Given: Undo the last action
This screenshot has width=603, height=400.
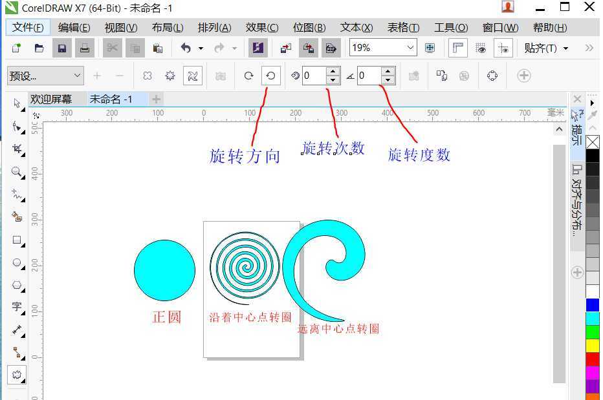Looking at the screenshot, I should pos(187,48).
